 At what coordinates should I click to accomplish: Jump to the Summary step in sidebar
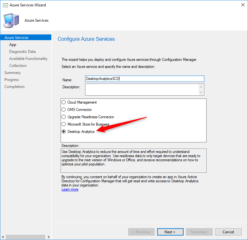click(13, 73)
